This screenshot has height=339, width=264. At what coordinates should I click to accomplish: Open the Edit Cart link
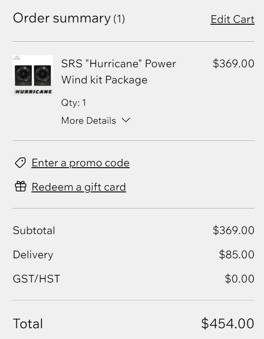(x=233, y=19)
